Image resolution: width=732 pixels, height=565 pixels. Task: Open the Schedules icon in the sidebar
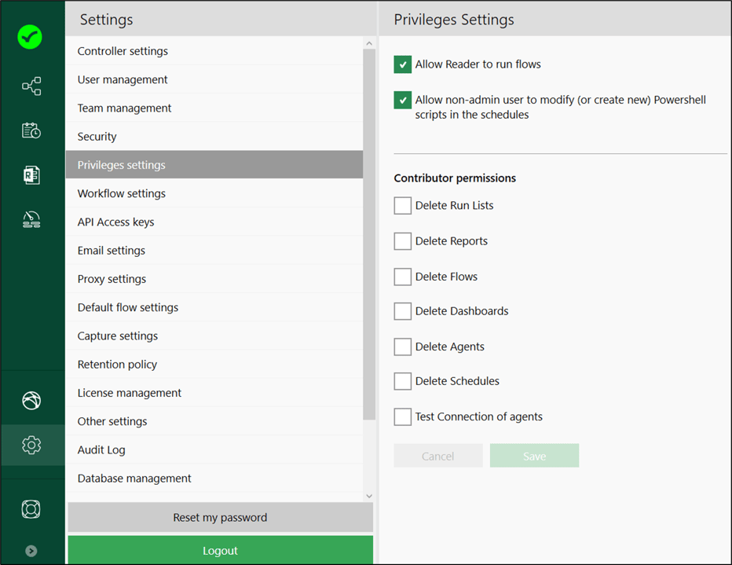coord(31,130)
